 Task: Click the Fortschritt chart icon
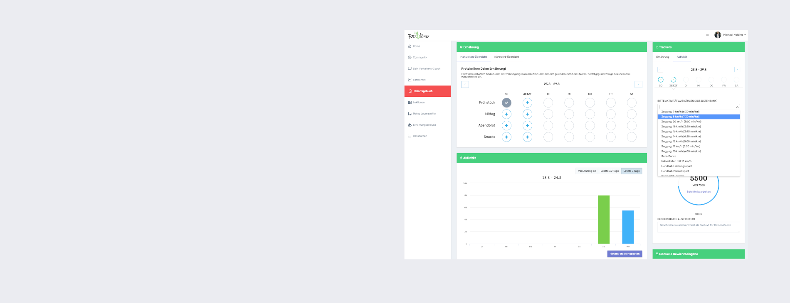410,80
